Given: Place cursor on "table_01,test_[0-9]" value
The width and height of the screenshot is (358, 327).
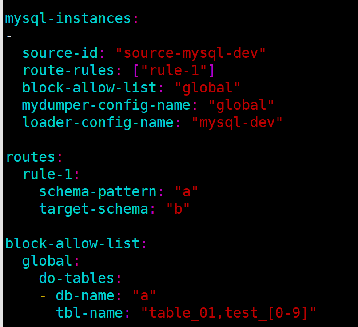Looking at the screenshot, I should tap(229, 313).
